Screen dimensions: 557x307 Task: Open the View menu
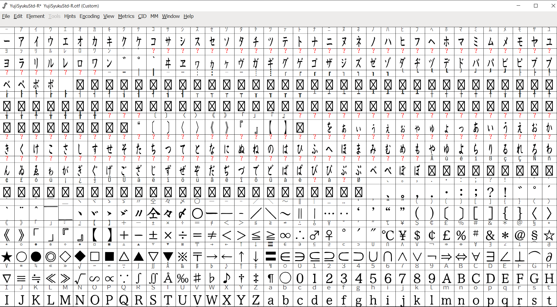point(109,16)
